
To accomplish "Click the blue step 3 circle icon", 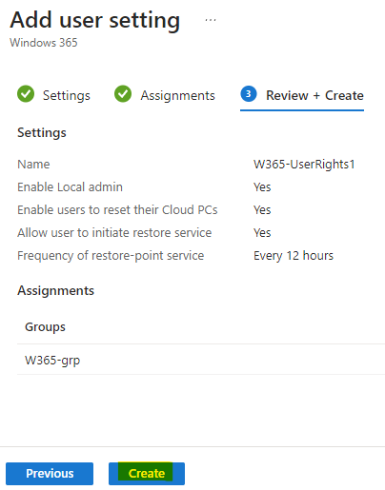I will (x=249, y=94).
